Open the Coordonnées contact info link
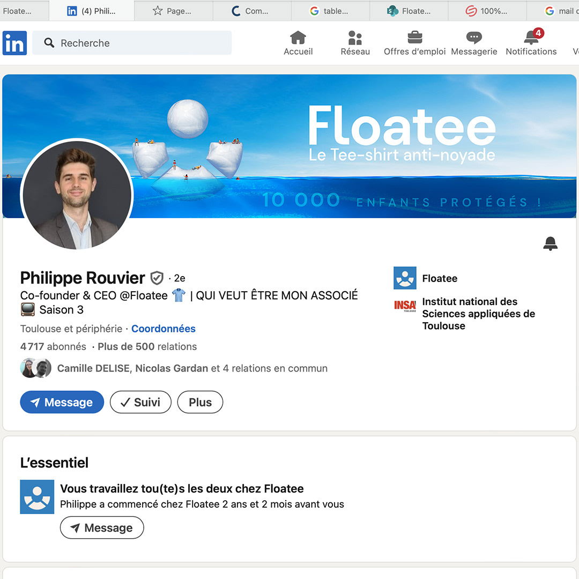 pyautogui.click(x=163, y=329)
